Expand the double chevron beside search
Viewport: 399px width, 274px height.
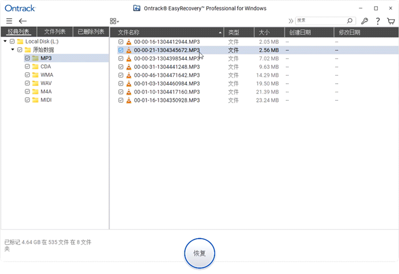(x=291, y=21)
